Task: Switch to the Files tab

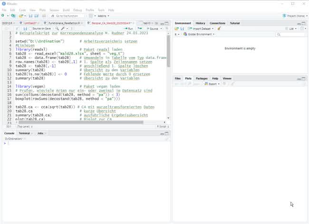Action: point(178,78)
